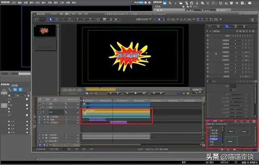This screenshot has height=165, width=259.
Task: Toggle visibility of the second title timeline track
Action: (40, 108)
